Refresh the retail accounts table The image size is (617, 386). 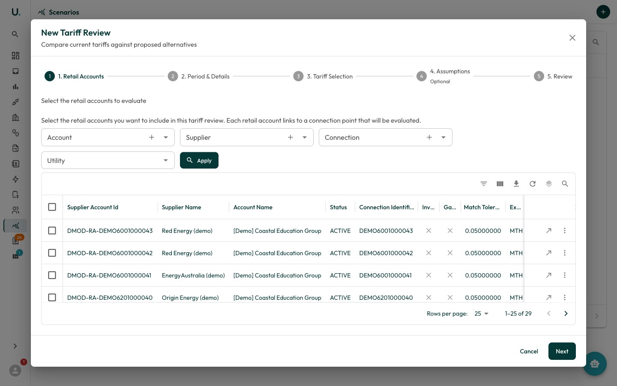pos(533,184)
